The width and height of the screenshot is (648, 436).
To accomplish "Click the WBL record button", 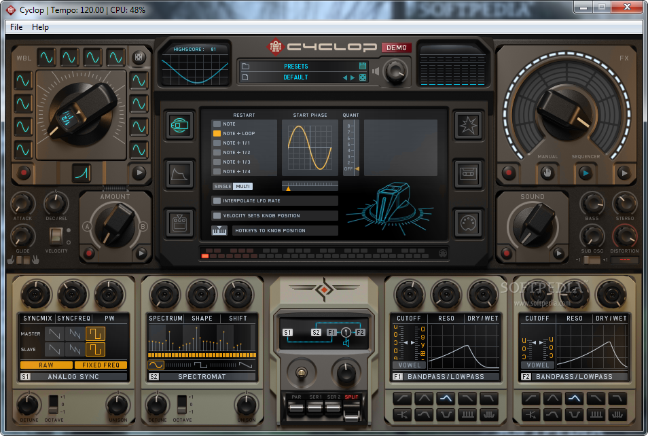I will 23,172.
